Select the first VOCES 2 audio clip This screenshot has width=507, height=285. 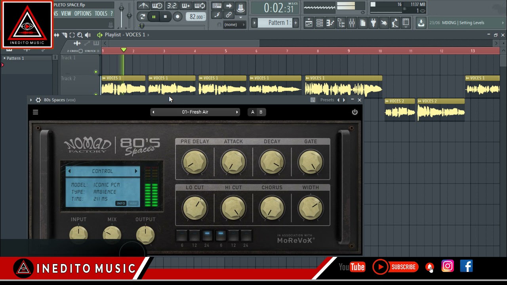[x=400, y=109]
